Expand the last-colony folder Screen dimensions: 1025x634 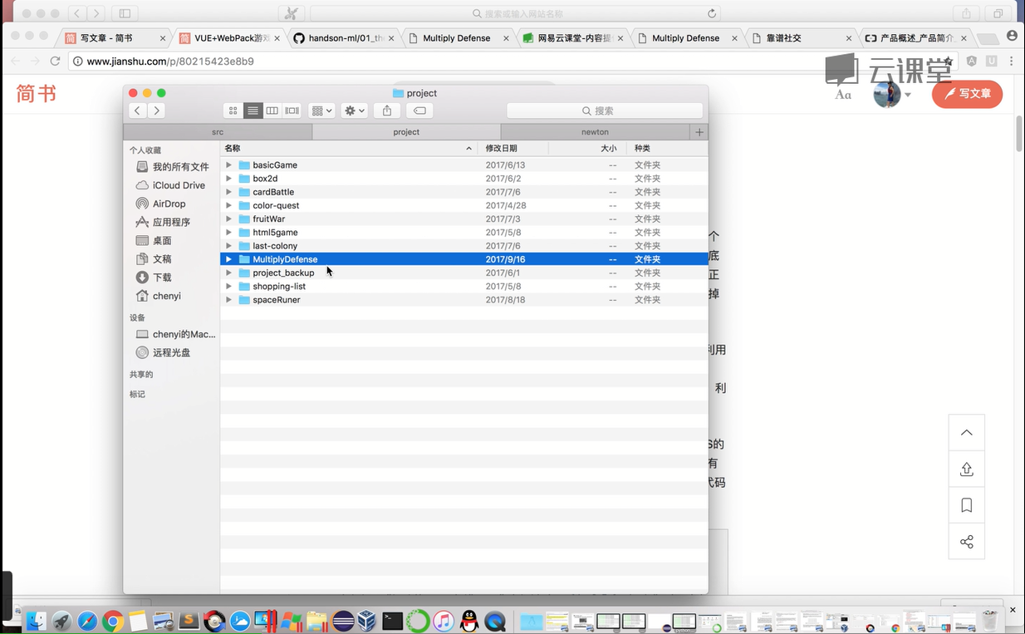pyautogui.click(x=228, y=246)
